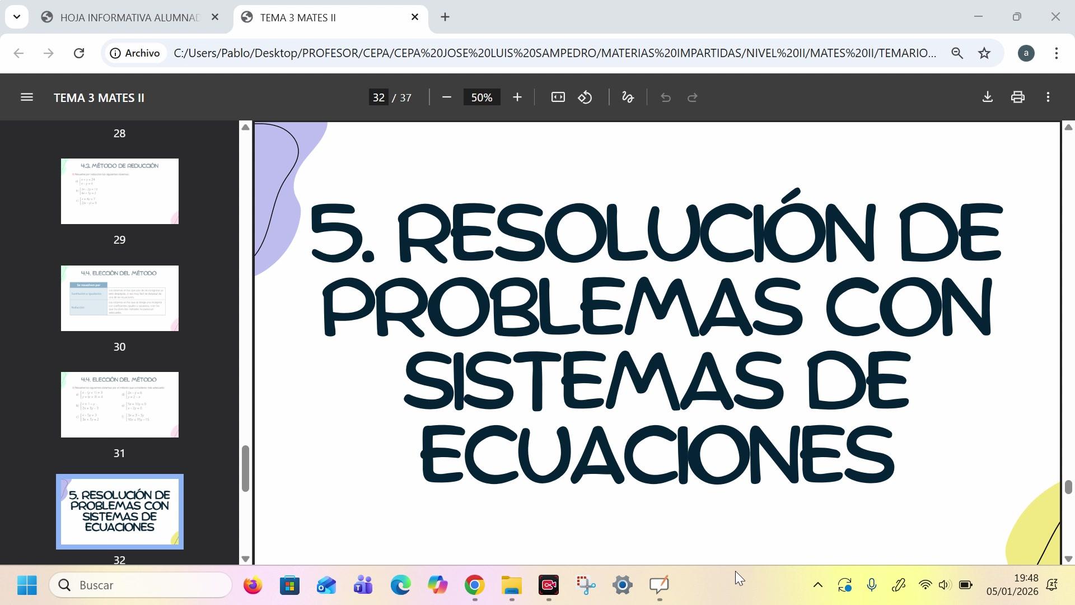Click the thumbnail panel scrollbar handle
The image size is (1075, 605).
(x=245, y=468)
